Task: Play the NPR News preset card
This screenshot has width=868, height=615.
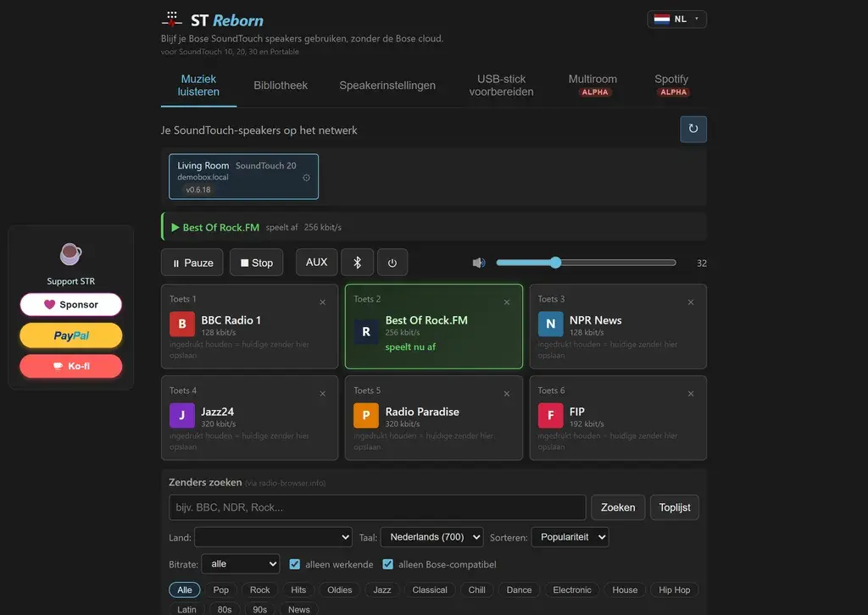Action: (x=618, y=326)
